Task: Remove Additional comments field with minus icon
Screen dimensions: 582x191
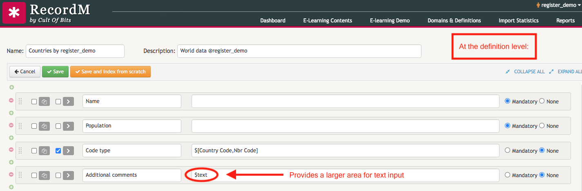Action: [11, 174]
